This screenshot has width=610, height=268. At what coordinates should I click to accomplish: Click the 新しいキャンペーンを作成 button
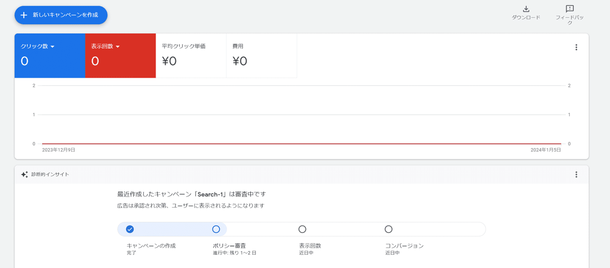pos(61,15)
